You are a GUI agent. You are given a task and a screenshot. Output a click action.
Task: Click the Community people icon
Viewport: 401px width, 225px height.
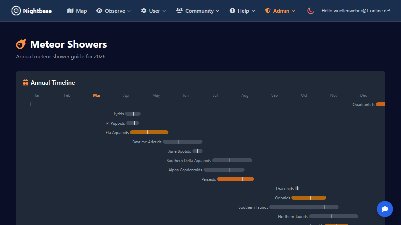click(179, 11)
